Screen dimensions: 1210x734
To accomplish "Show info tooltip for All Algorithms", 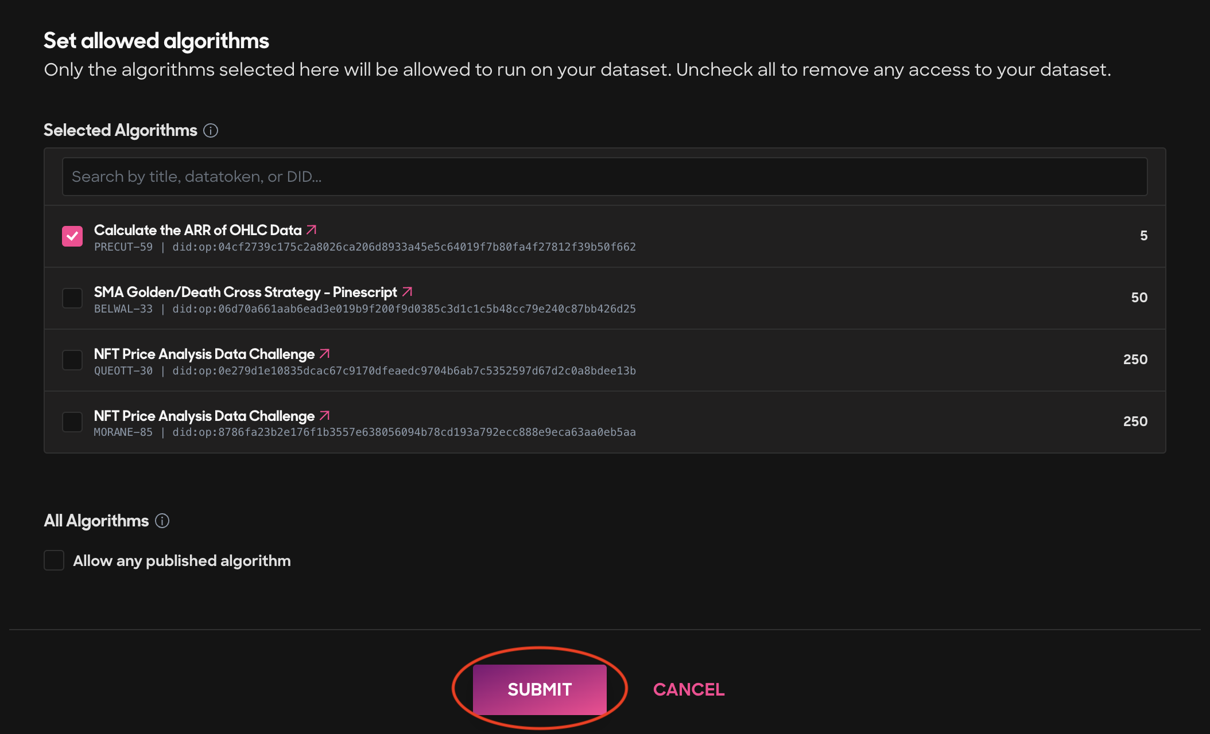I will coord(162,521).
